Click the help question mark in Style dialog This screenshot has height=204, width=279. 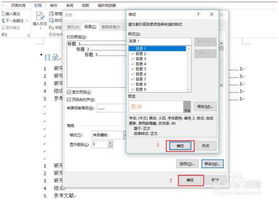point(198,14)
